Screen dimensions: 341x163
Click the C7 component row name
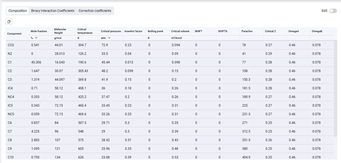click(10, 131)
